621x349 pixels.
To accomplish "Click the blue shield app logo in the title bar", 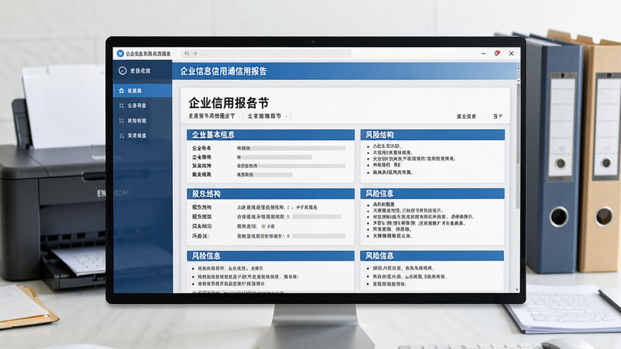I will point(120,53).
